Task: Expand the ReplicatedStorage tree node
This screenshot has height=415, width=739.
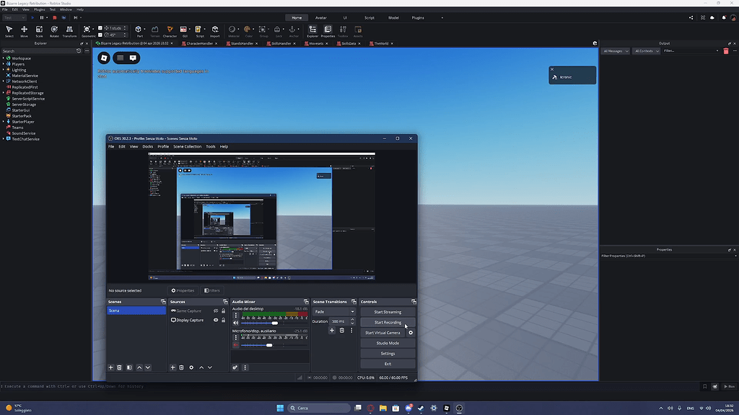Action: pyautogui.click(x=4, y=93)
